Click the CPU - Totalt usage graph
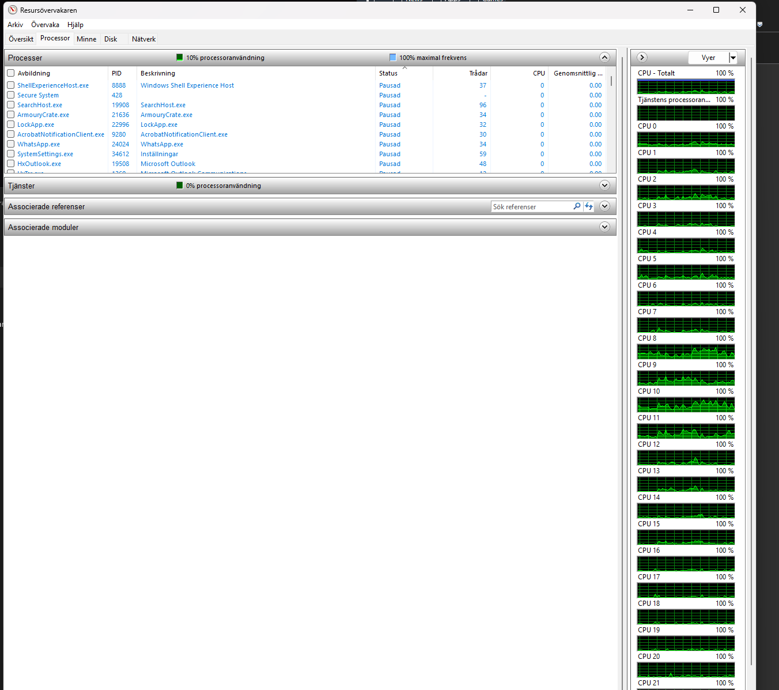 click(x=686, y=86)
